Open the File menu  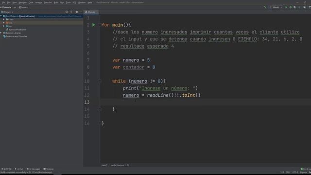3,2
